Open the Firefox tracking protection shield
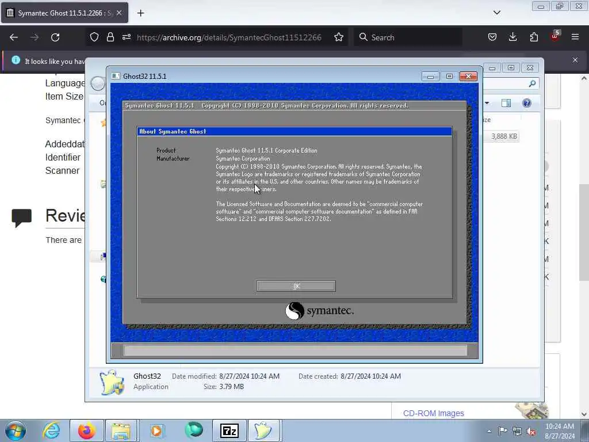The height and width of the screenshot is (442, 589). point(94,37)
